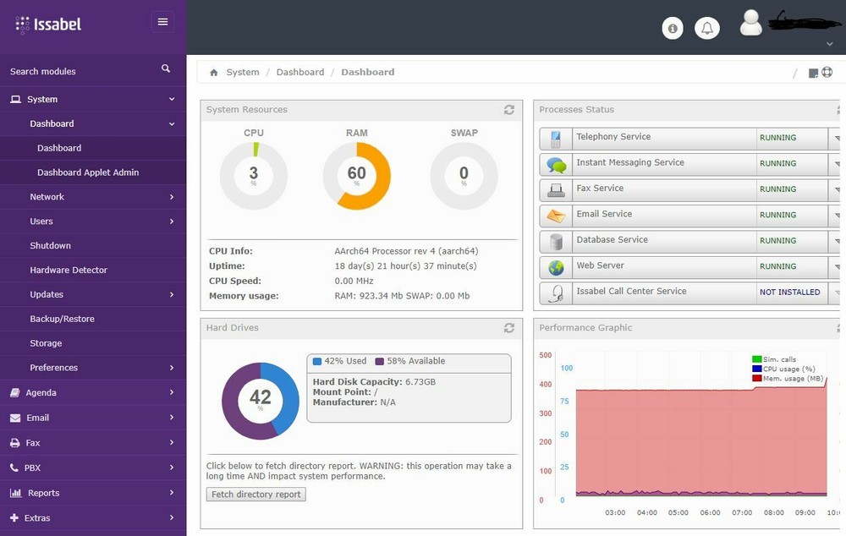Screen dimensions: 846x536
Task: Click the home icon in breadcrumb
Action: pos(214,73)
